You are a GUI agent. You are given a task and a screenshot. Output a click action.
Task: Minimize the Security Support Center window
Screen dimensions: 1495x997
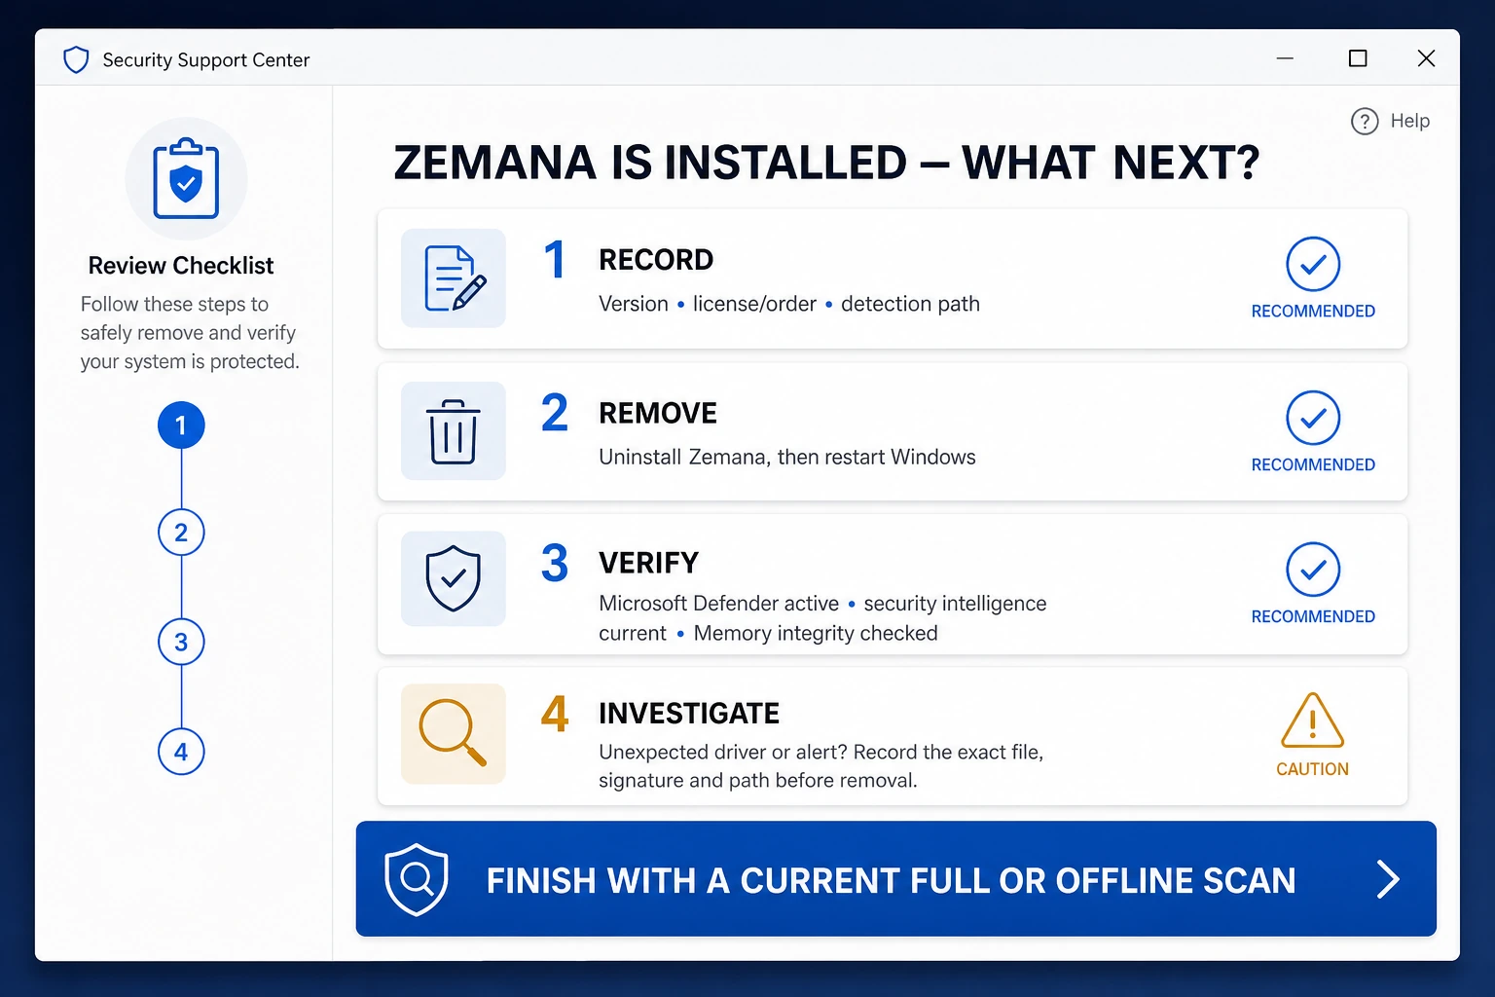tap(1285, 58)
